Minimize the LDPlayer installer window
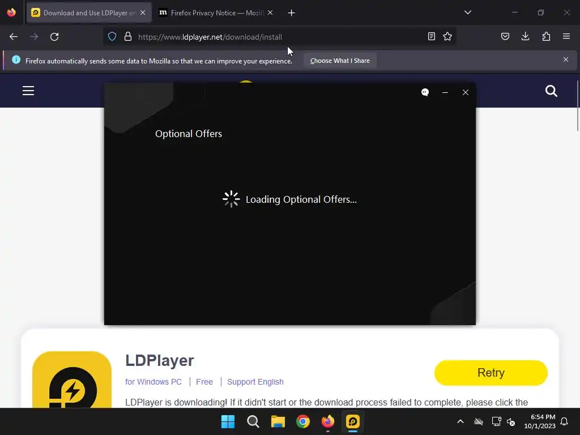This screenshot has width=580, height=435. point(445,92)
